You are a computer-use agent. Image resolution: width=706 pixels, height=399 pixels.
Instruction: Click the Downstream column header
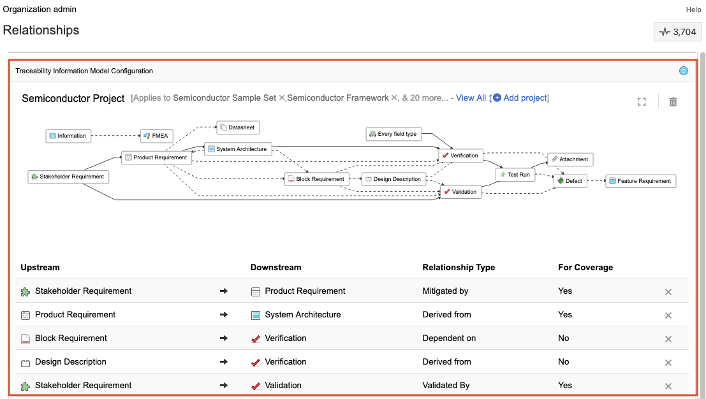[x=276, y=267]
